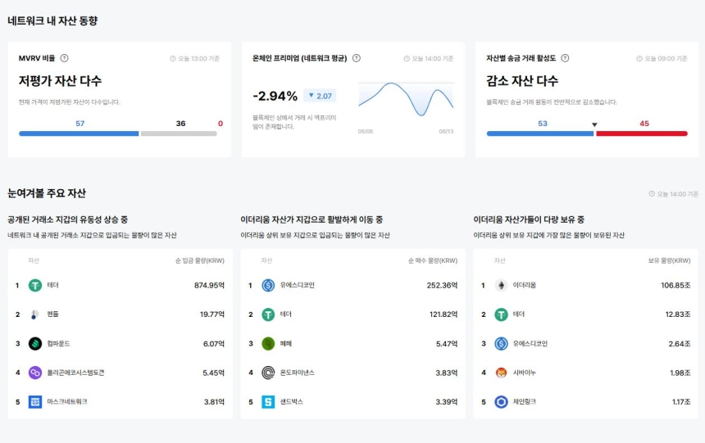Click the down-triangle marker above 송금 활성도 bar
Image resolution: width=705 pixels, height=443 pixels.
[594, 124]
